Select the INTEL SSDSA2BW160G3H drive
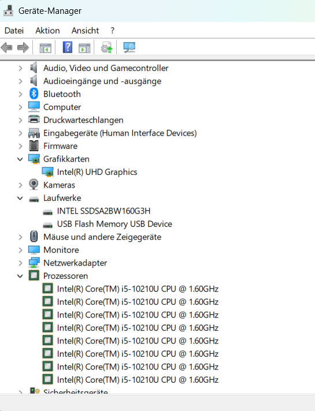Viewport: 315px width, 411px height. (103, 211)
